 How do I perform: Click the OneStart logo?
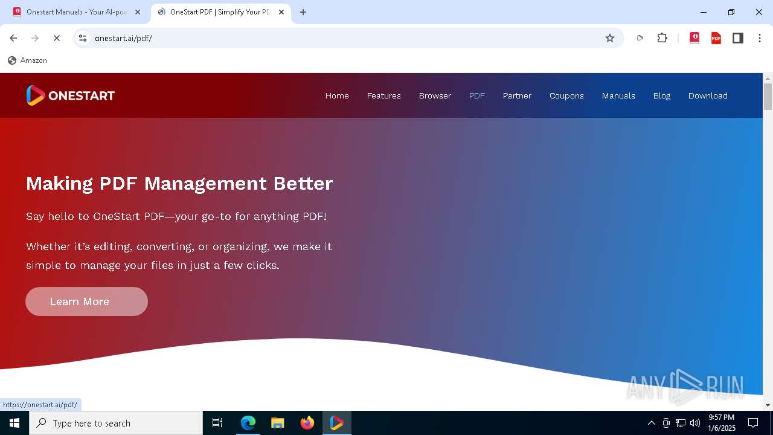tap(70, 95)
